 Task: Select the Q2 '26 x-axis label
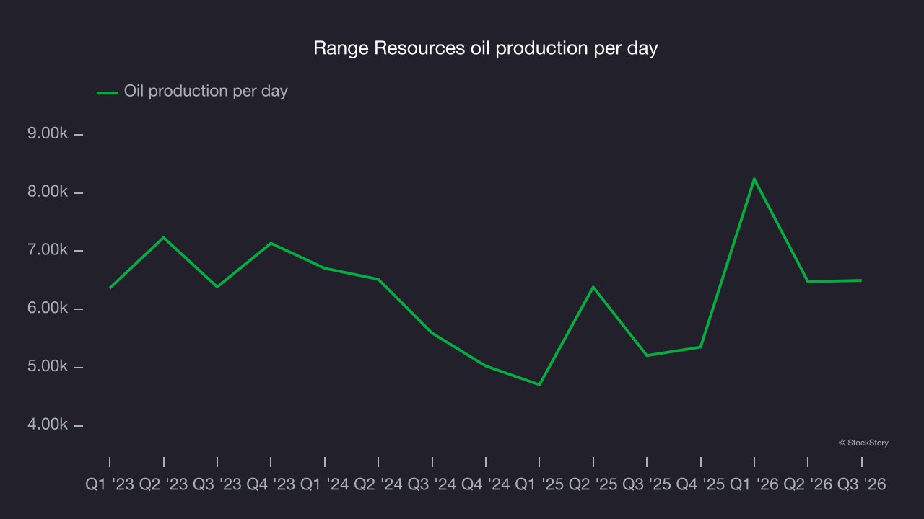click(x=808, y=484)
